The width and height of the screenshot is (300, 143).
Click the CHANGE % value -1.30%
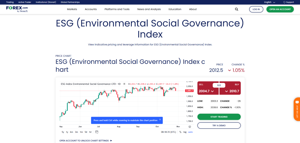[x=237, y=107]
